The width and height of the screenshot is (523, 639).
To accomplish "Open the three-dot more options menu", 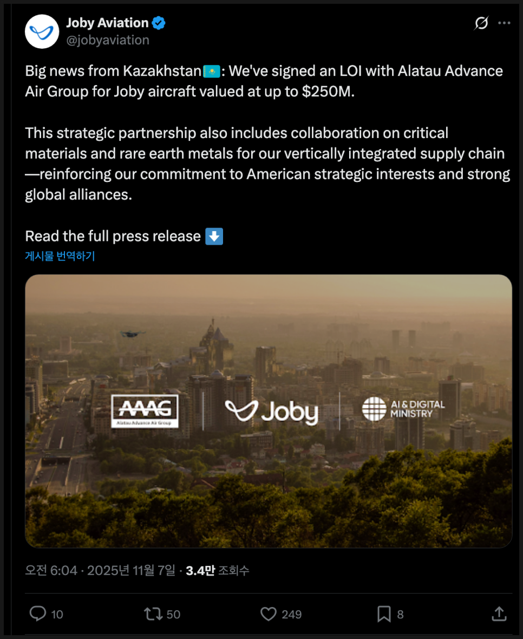I will coord(504,23).
